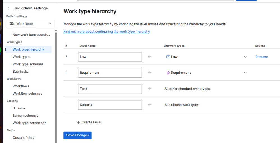The height and width of the screenshot is (143, 280).
Task: Click the arrow icon next to Task level
Action: tap(150, 89)
